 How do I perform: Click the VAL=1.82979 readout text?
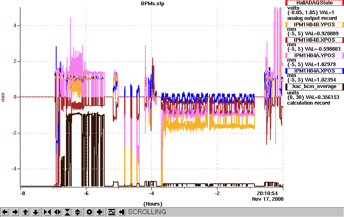coord(320,64)
